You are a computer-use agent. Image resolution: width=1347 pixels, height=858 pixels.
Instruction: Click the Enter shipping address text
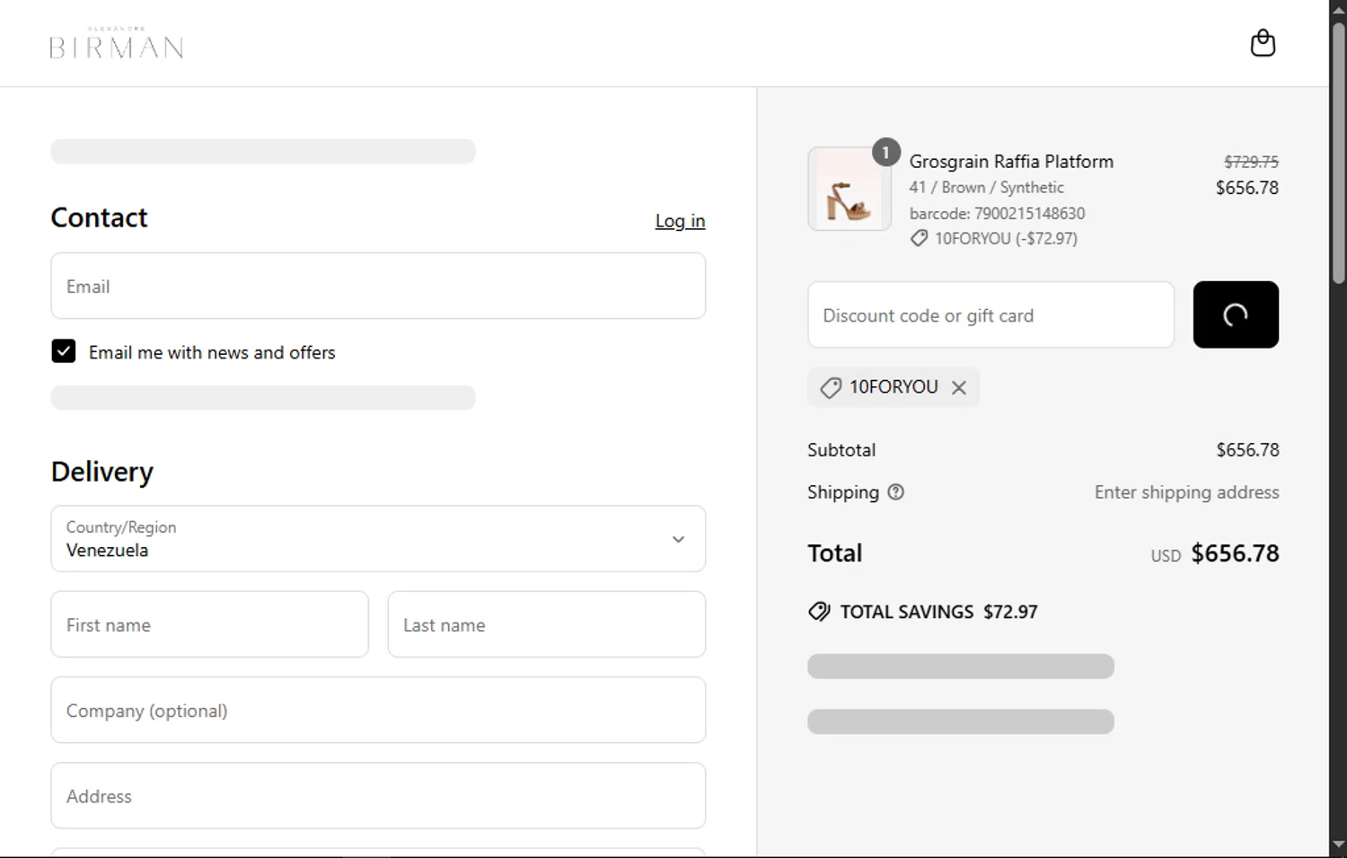pos(1186,492)
